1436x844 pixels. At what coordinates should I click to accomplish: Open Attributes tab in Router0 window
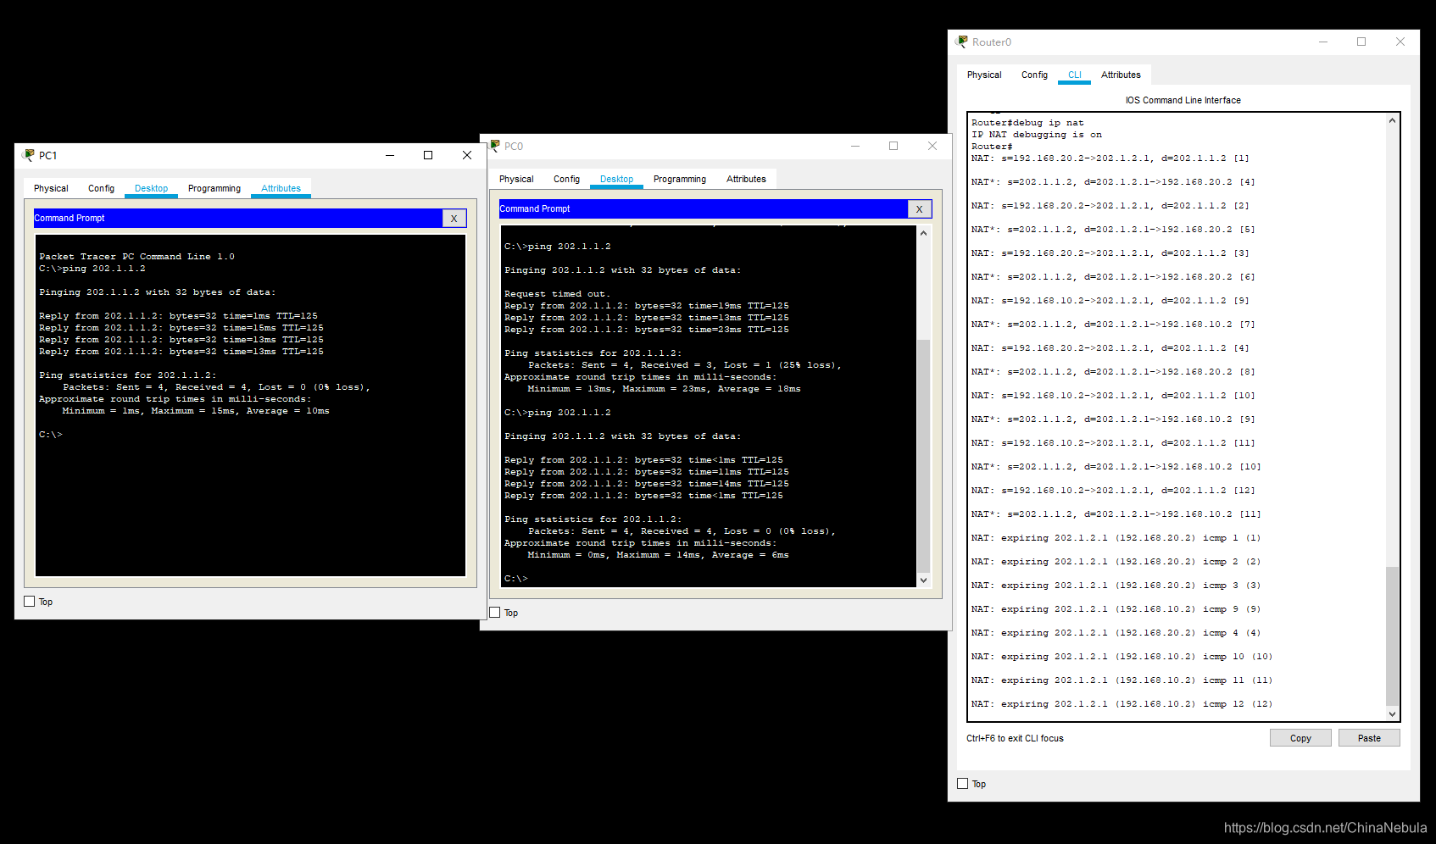point(1121,75)
